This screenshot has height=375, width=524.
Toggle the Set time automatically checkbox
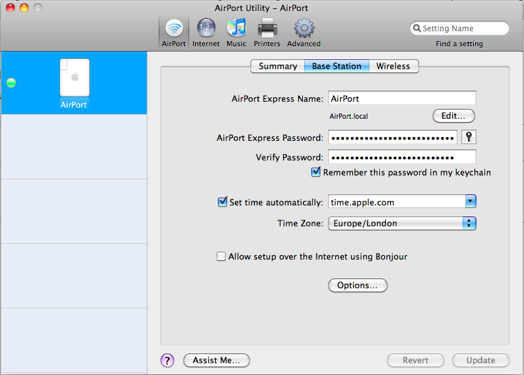coord(223,202)
